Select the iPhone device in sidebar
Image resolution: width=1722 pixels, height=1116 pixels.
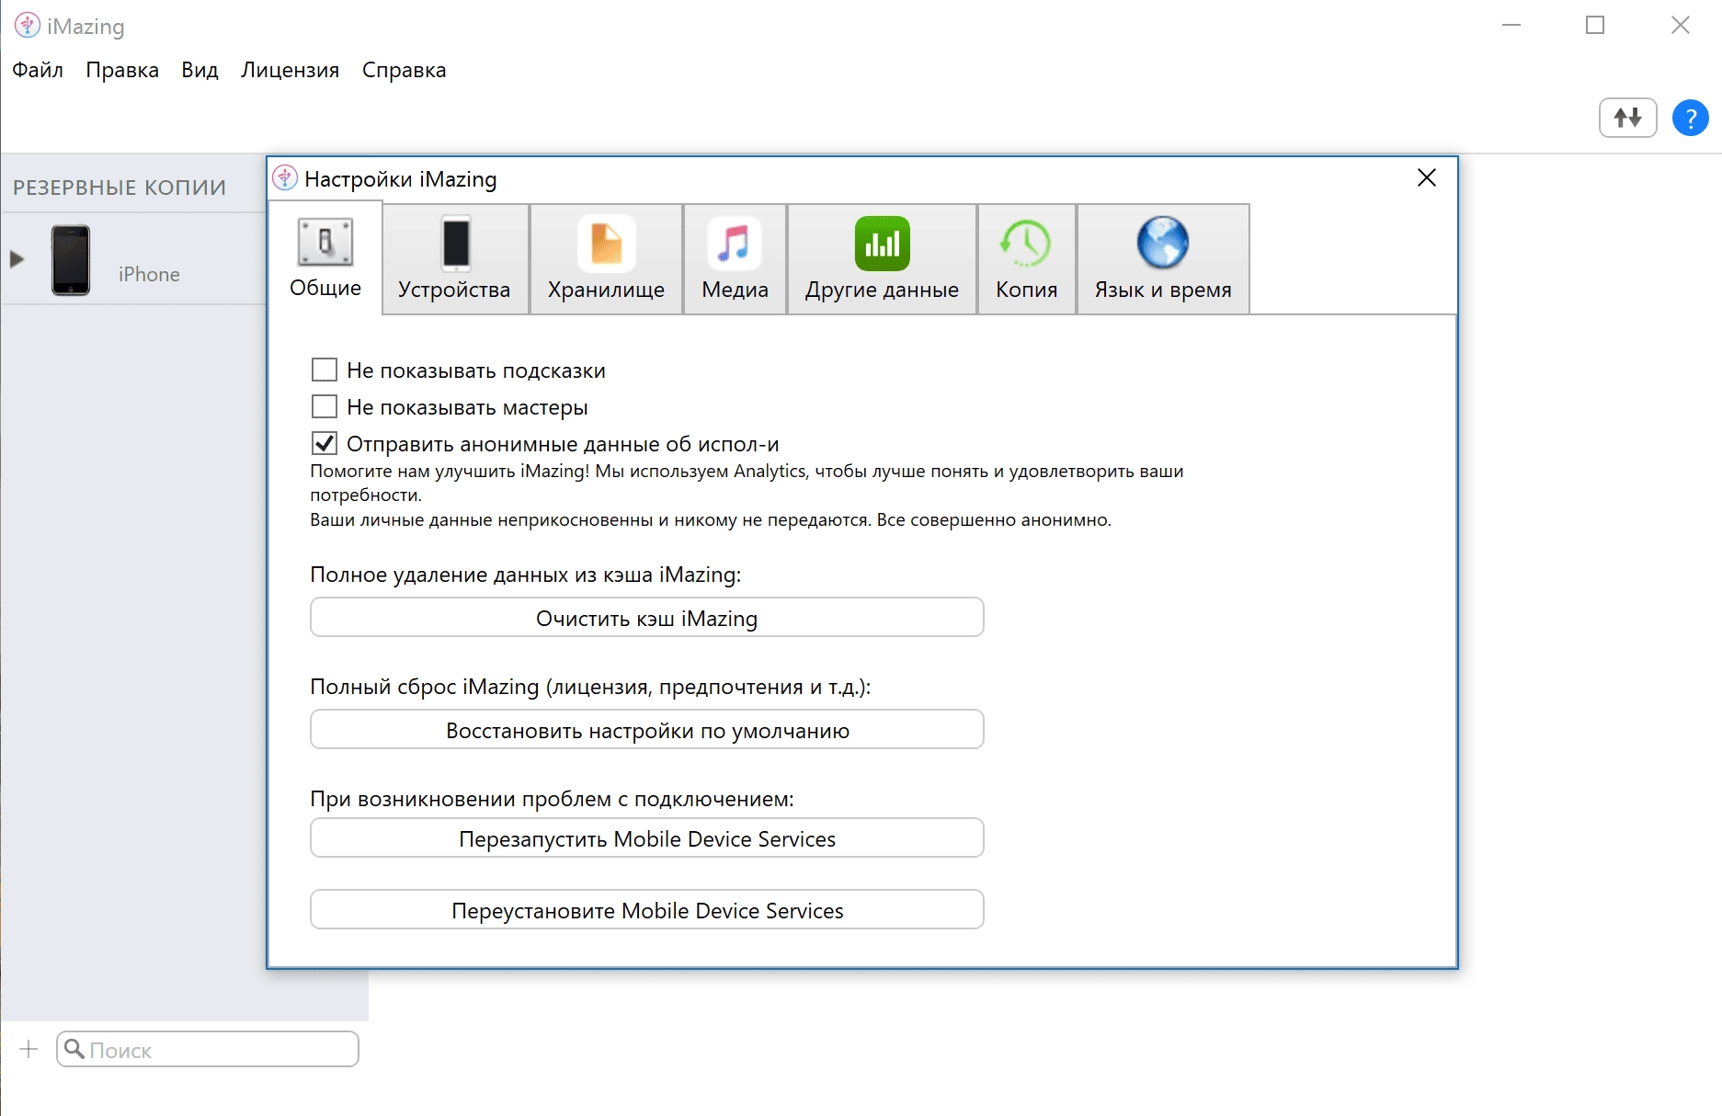coord(134,260)
